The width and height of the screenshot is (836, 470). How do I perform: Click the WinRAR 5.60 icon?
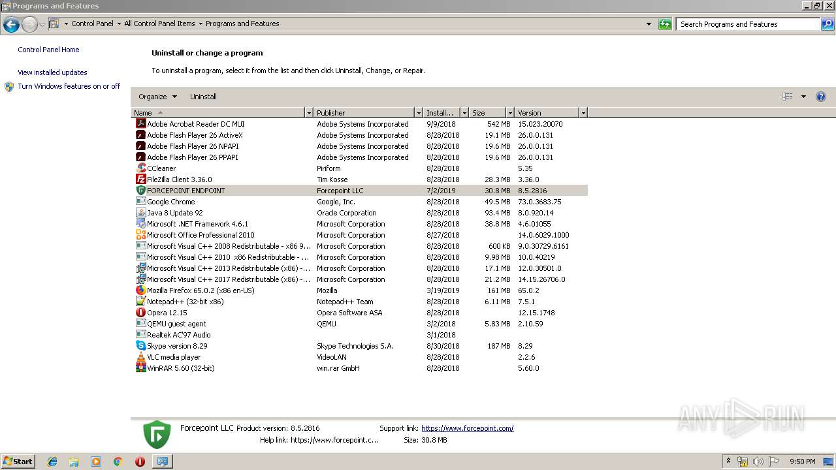[140, 368]
